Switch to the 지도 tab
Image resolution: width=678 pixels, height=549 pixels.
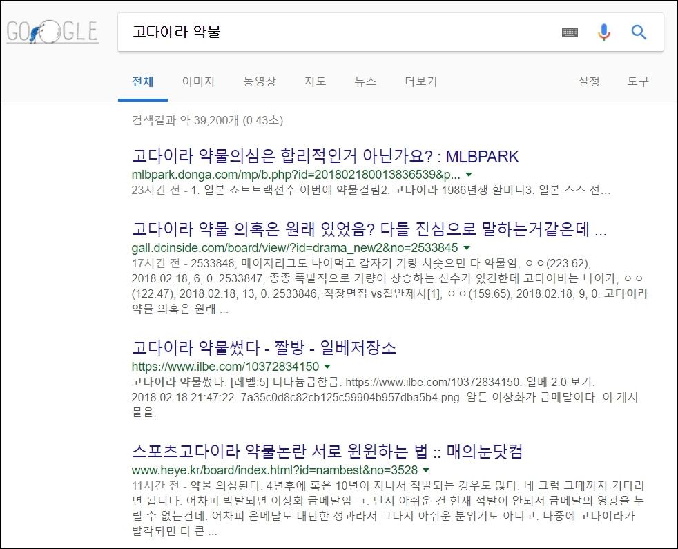316,81
